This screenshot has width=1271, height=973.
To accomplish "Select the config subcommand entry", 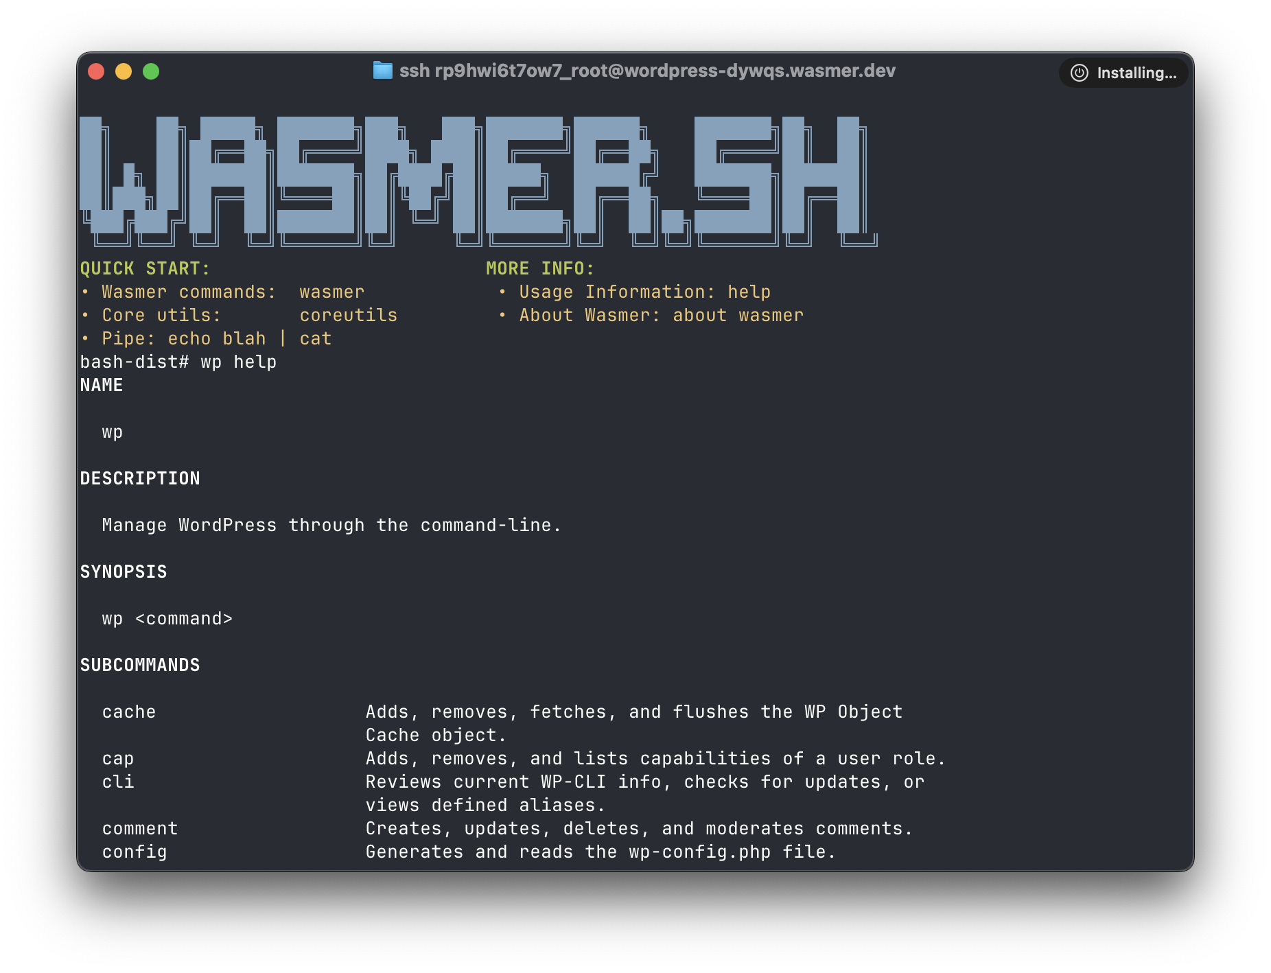I will pos(134,852).
